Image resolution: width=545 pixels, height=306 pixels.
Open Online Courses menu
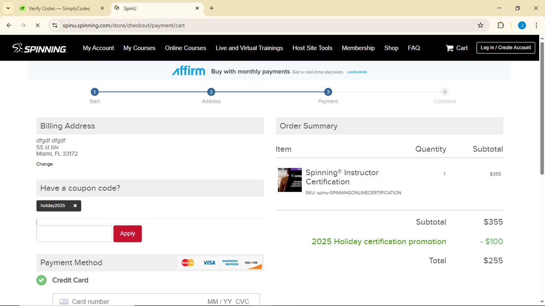click(186, 48)
